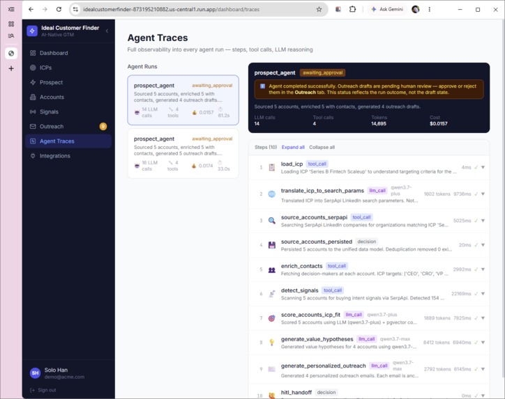Click the browser address bar URL
The image size is (505, 399).
click(x=171, y=9)
